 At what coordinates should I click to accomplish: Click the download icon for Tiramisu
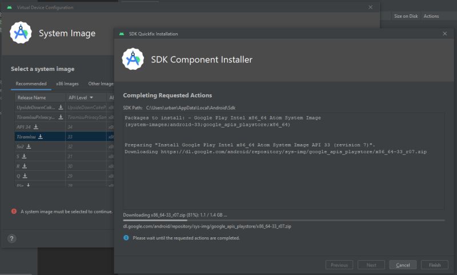coord(41,137)
